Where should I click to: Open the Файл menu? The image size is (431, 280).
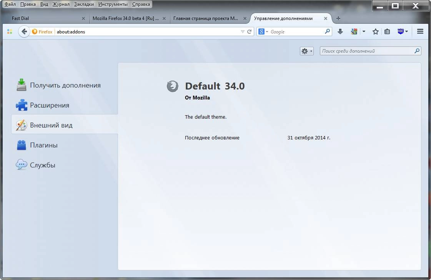(10, 4)
